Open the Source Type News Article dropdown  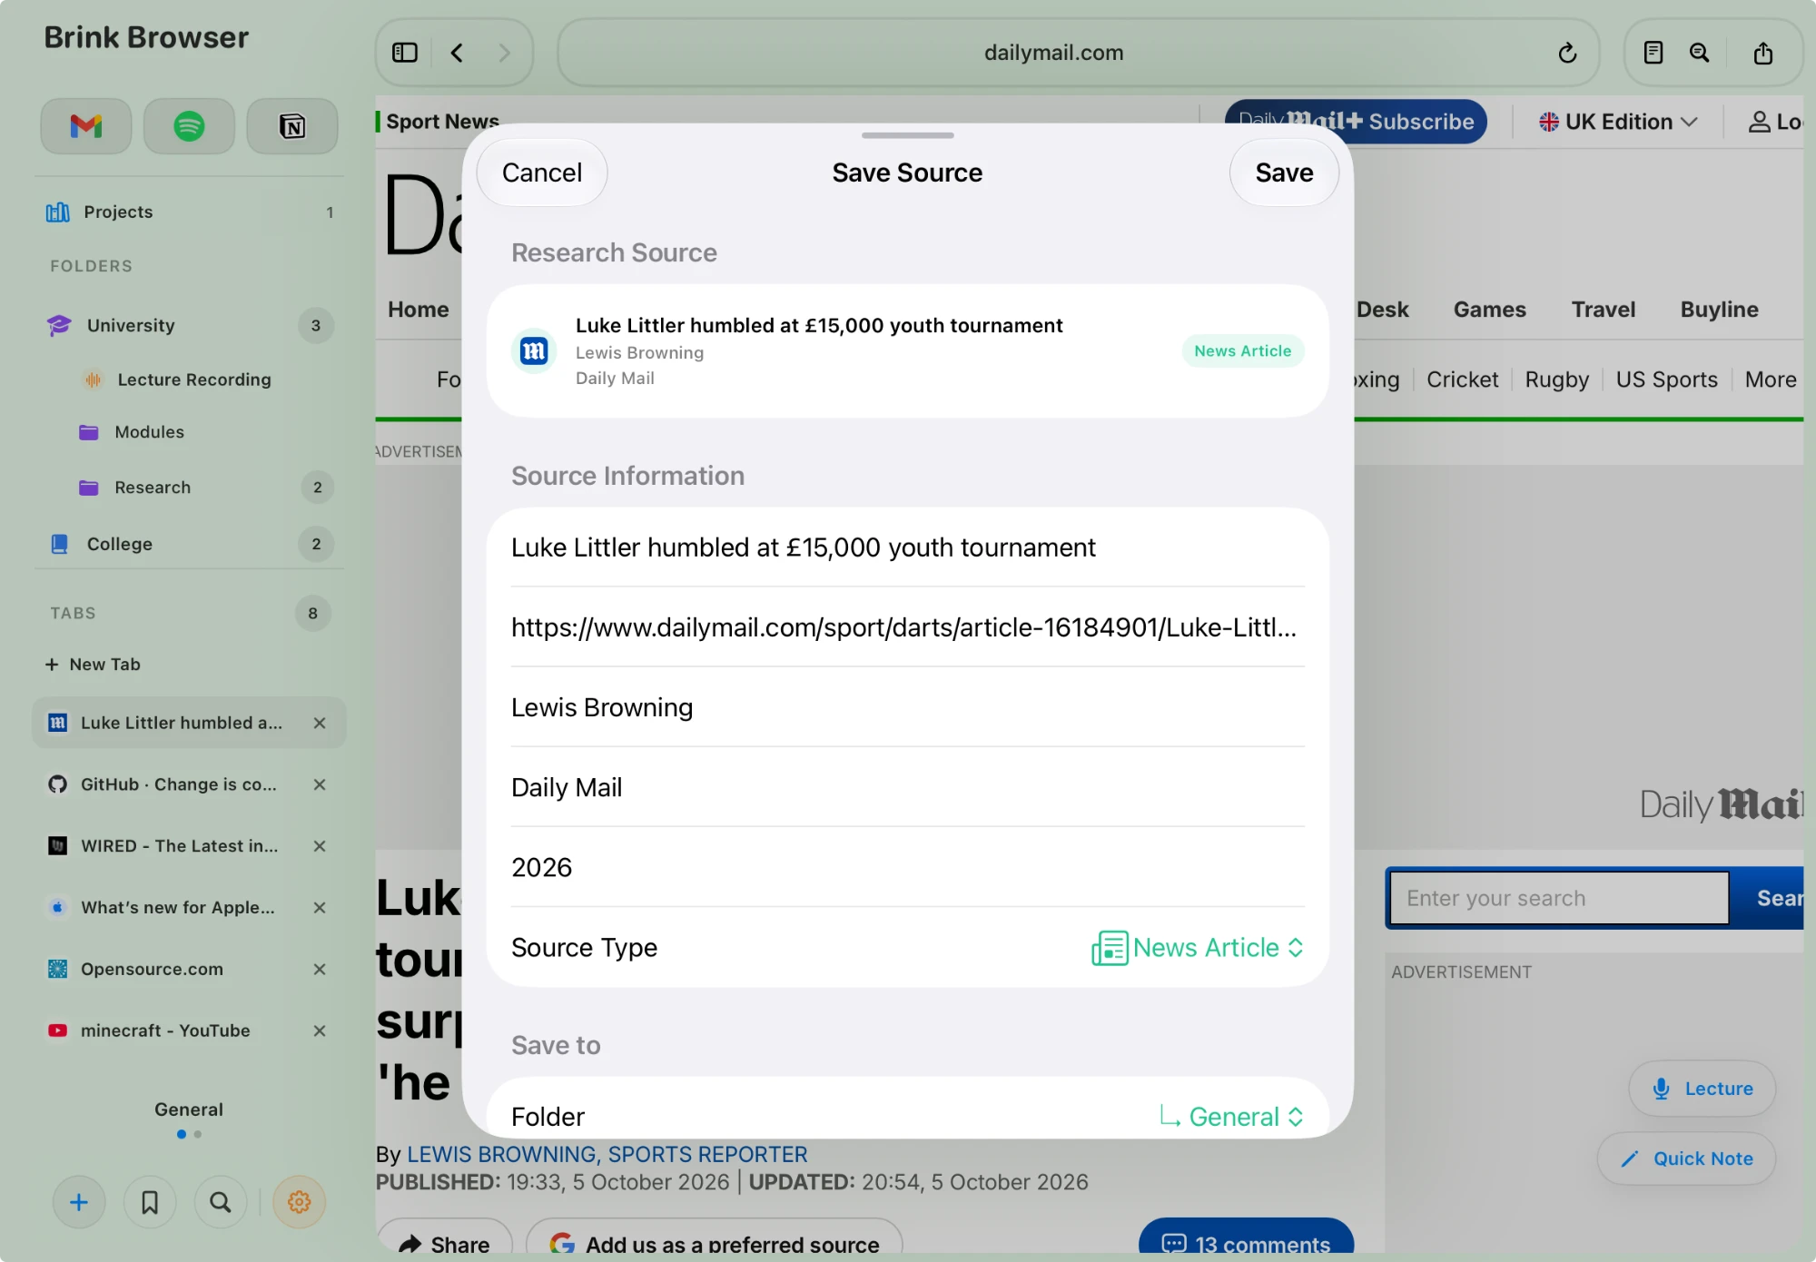click(1198, 948)
